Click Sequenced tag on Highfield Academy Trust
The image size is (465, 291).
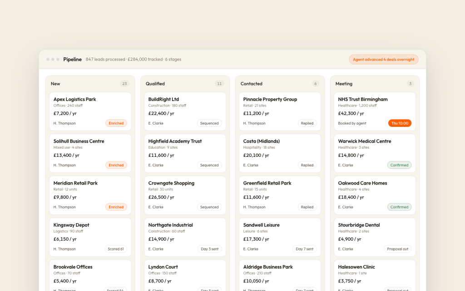click(209, 165)
